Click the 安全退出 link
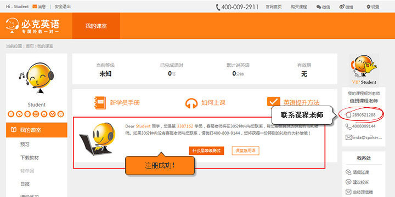The height and width of the screenshot is (197, 395). coord(63,7)
